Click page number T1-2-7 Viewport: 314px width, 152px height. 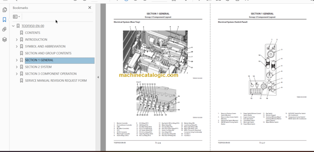[x=262, y=143]
